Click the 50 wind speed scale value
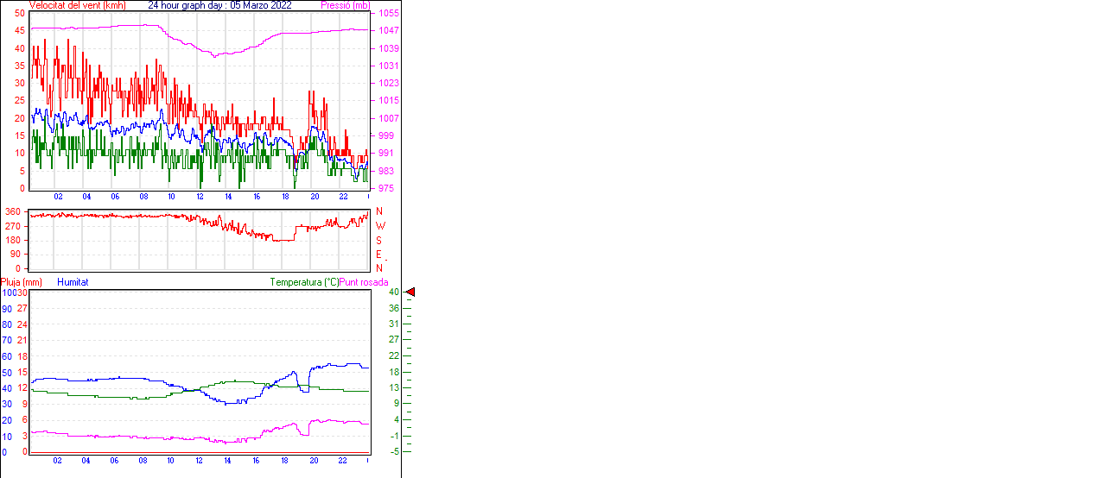 [19, 14]
